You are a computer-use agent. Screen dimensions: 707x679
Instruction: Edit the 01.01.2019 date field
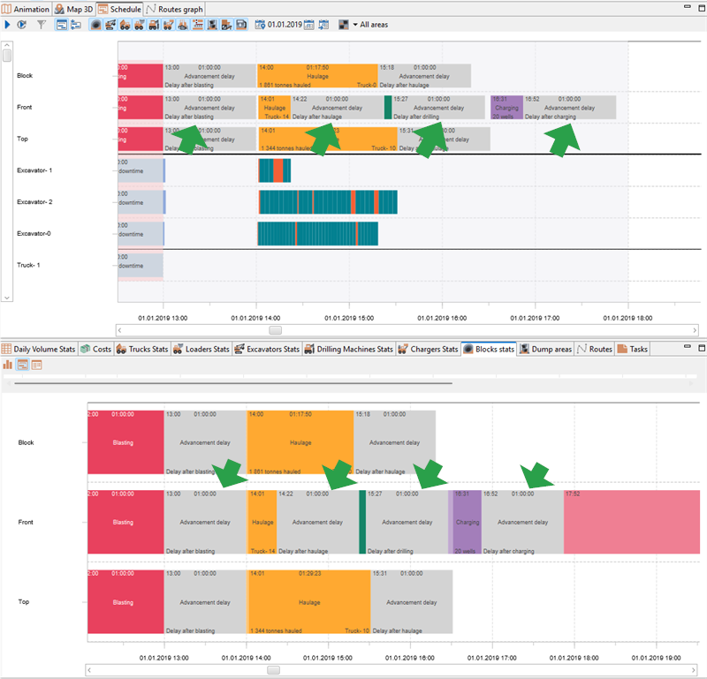[x=285, y=25]
